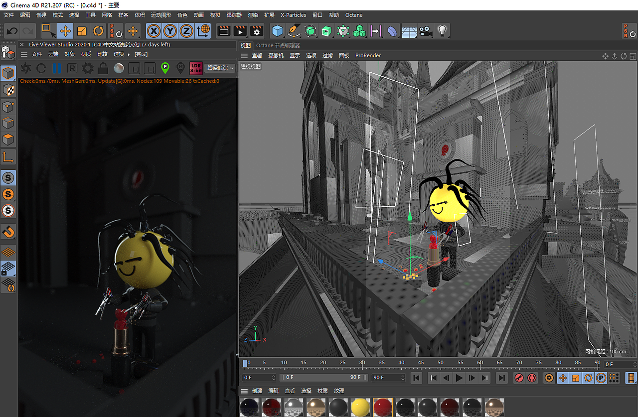Select the bright red material sphere

tap(383, 407)
